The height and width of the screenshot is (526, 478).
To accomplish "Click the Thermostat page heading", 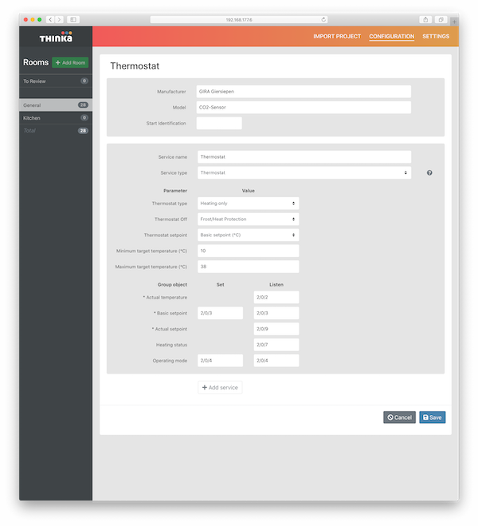I will click(135, 65).
